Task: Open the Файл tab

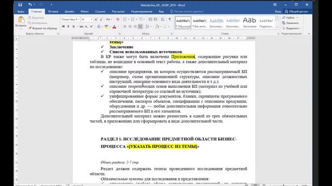Action: pyautogui.click(x=21, y=11)
